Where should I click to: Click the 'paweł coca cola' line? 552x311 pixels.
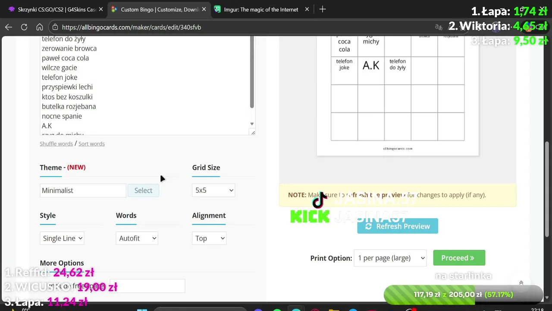pyautogui.click(x=65, y=58)
